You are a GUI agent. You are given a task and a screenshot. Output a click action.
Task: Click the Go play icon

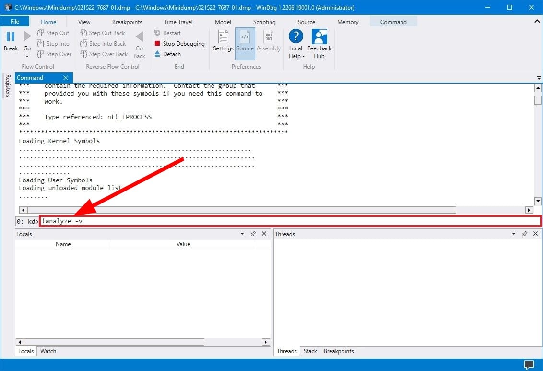[x=27, y=36]
